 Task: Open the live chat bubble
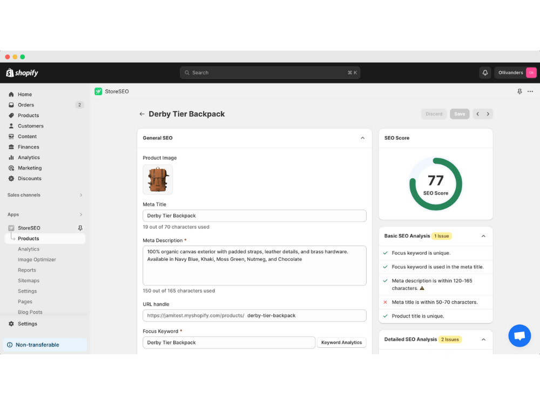pos(519,336)
